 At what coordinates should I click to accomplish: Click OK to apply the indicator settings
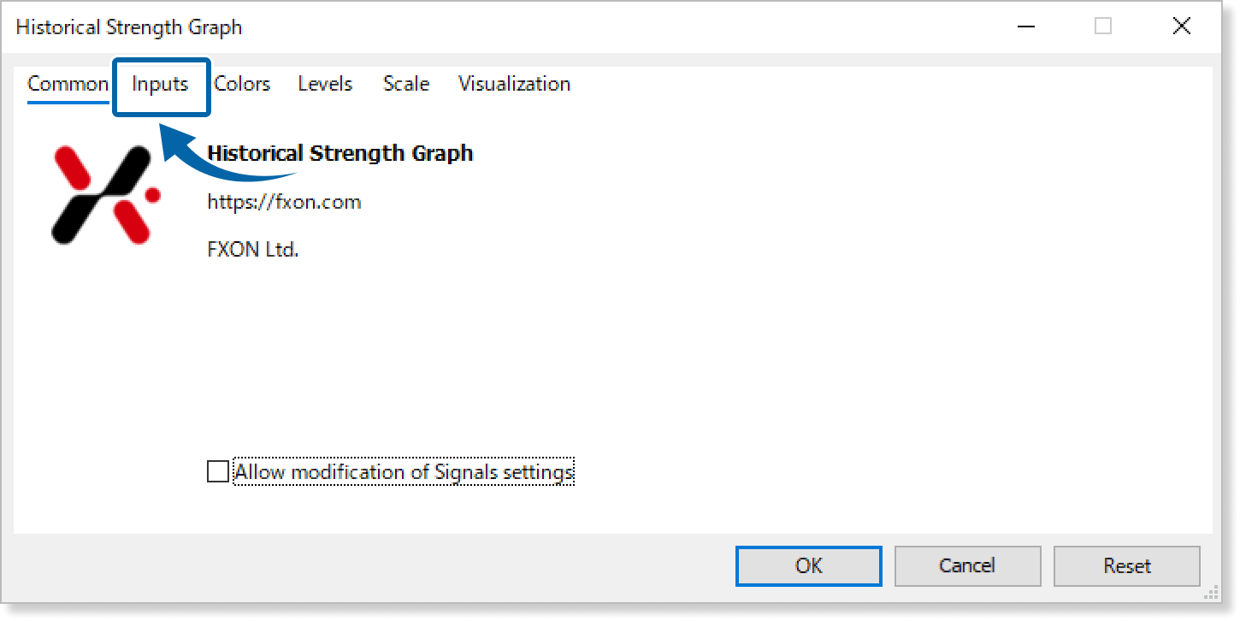(x=807, y=565)
